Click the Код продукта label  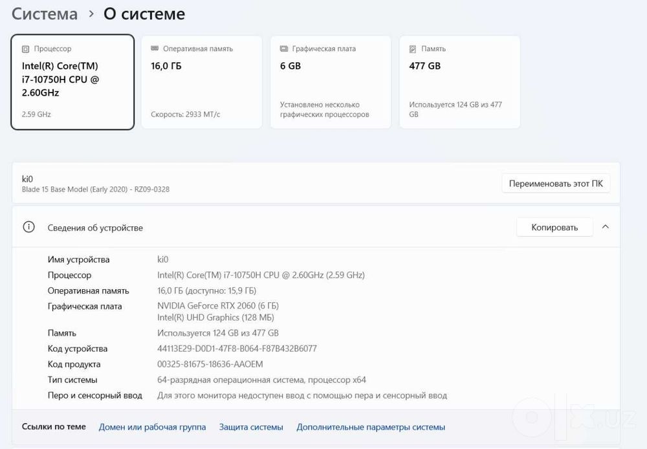coord(74,364)
